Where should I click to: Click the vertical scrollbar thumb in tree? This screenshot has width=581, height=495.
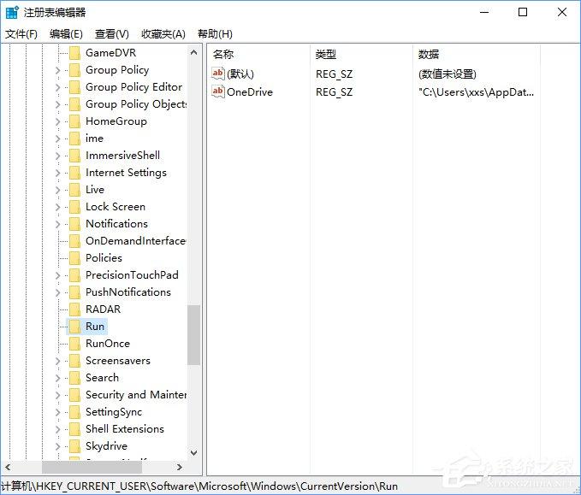click(193, 335)
